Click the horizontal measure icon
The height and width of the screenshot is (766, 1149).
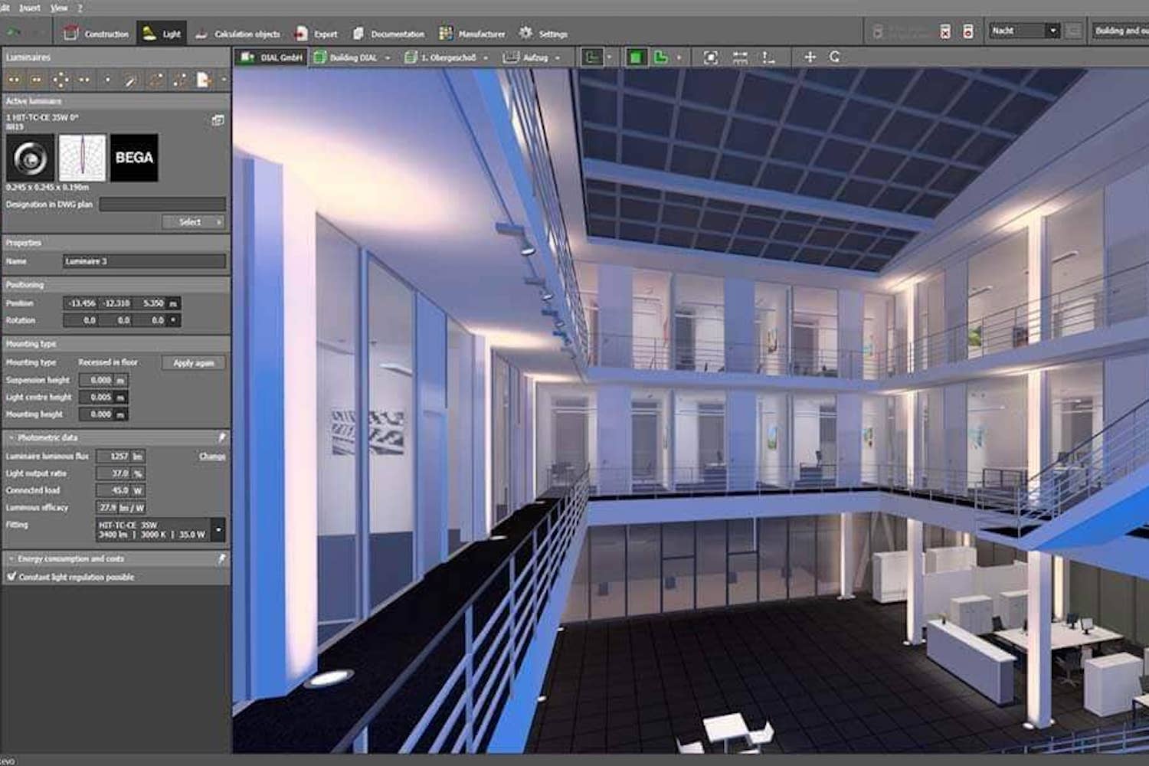[x=740, y=57]
